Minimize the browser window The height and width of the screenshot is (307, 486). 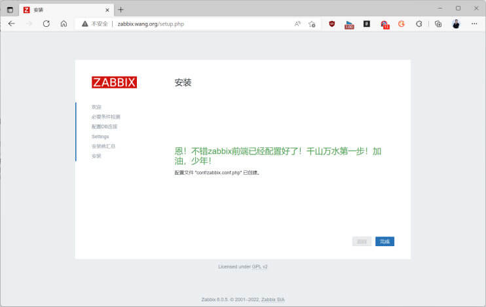[440, 9]
